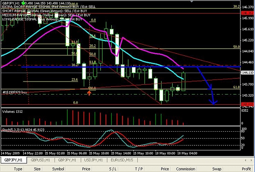Sort trades by the Type column header
The width and height of the screenshot is (255, 172).
coord(18,169)
